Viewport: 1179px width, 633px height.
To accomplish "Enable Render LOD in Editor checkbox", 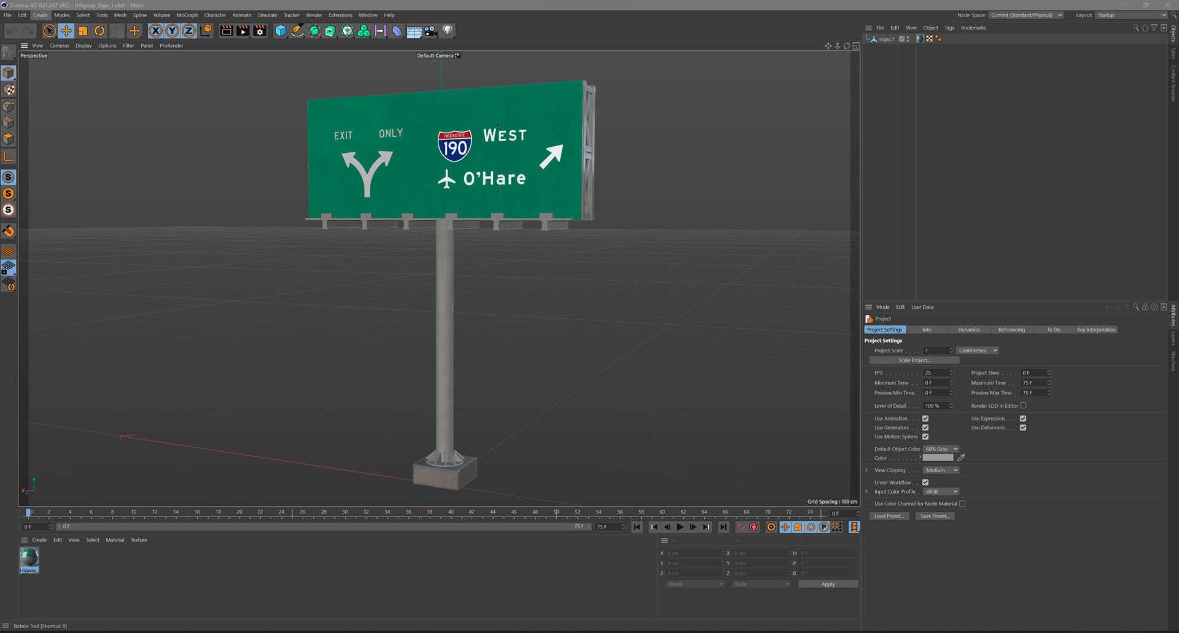I will click(1023, 406).
